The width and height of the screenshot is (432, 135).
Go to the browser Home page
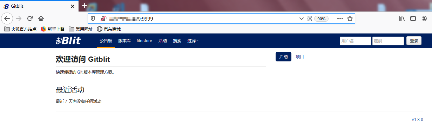[x=41, y=18]
